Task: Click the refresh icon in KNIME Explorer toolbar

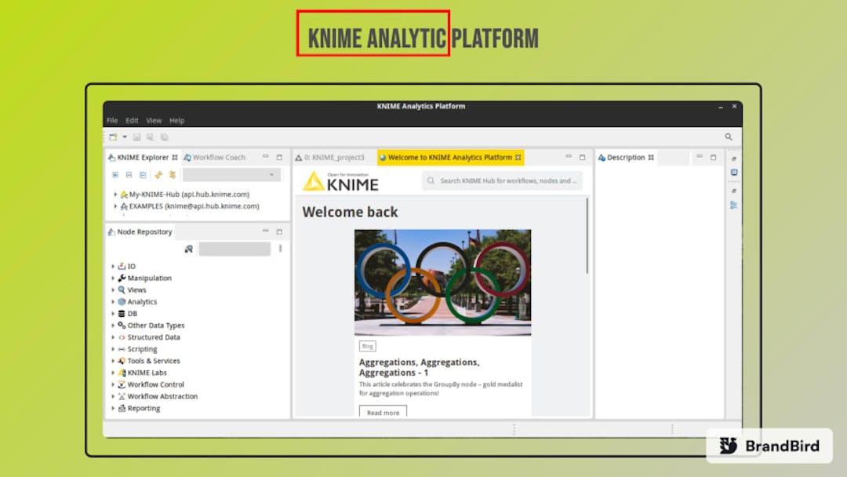Action: click(158, 174)
